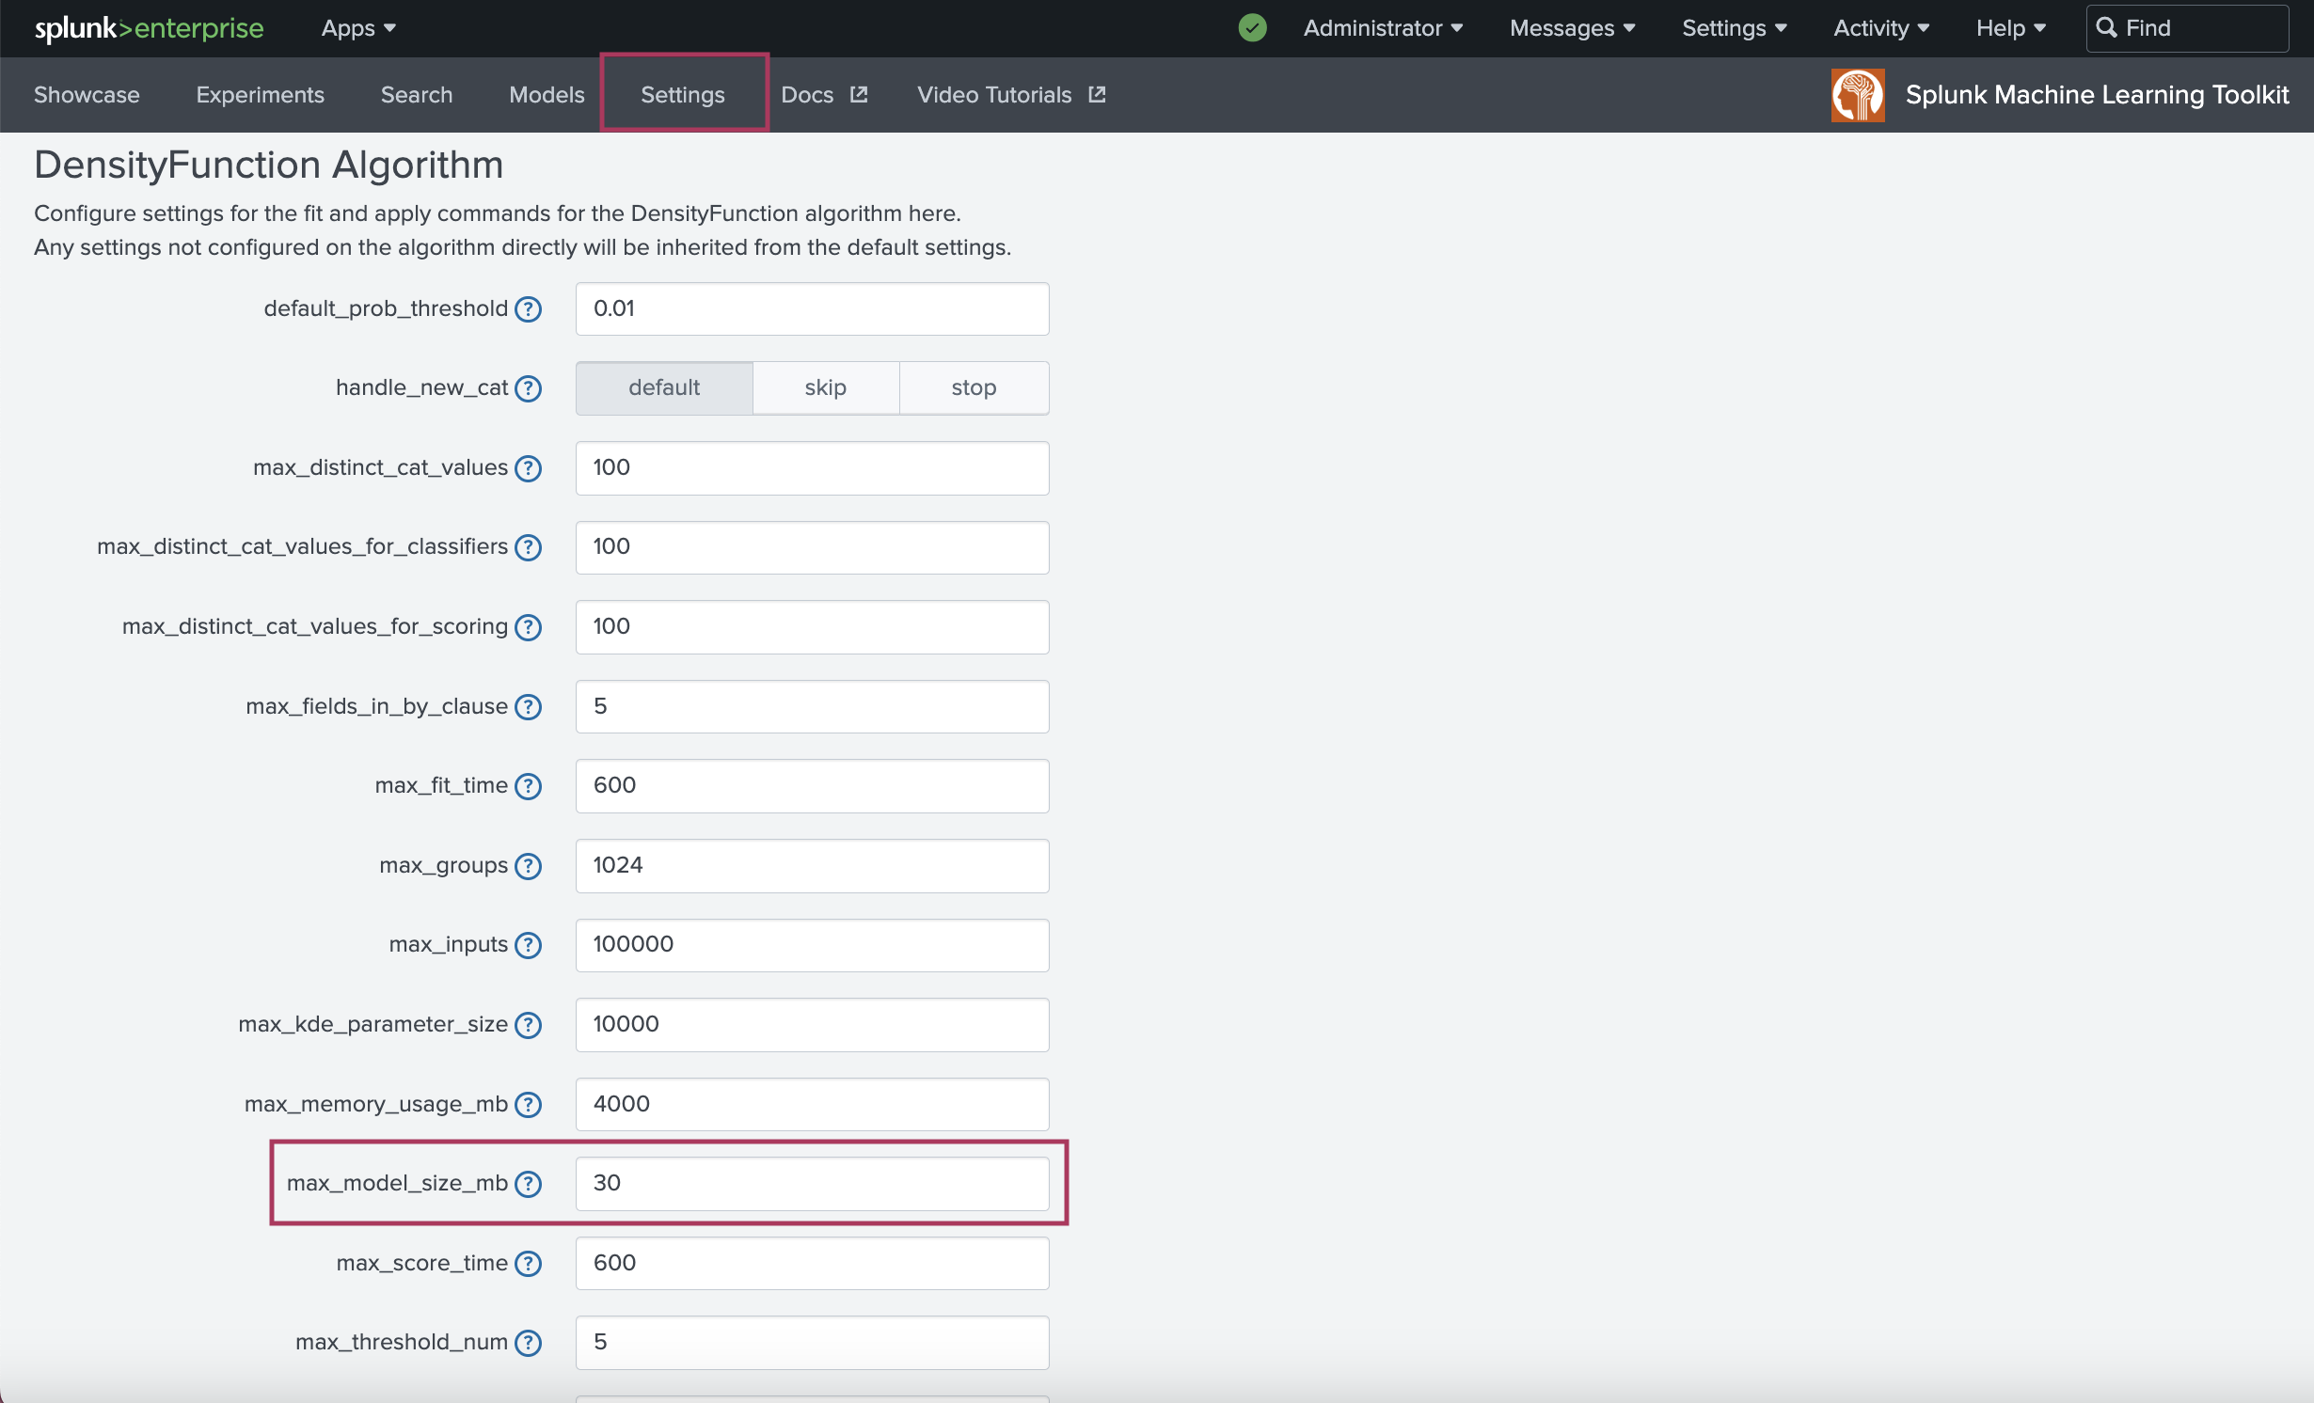The width and height of the screenshot is (2314, 1403).
Task: Open the Video Tutorials link
Action: pos(994,94)
